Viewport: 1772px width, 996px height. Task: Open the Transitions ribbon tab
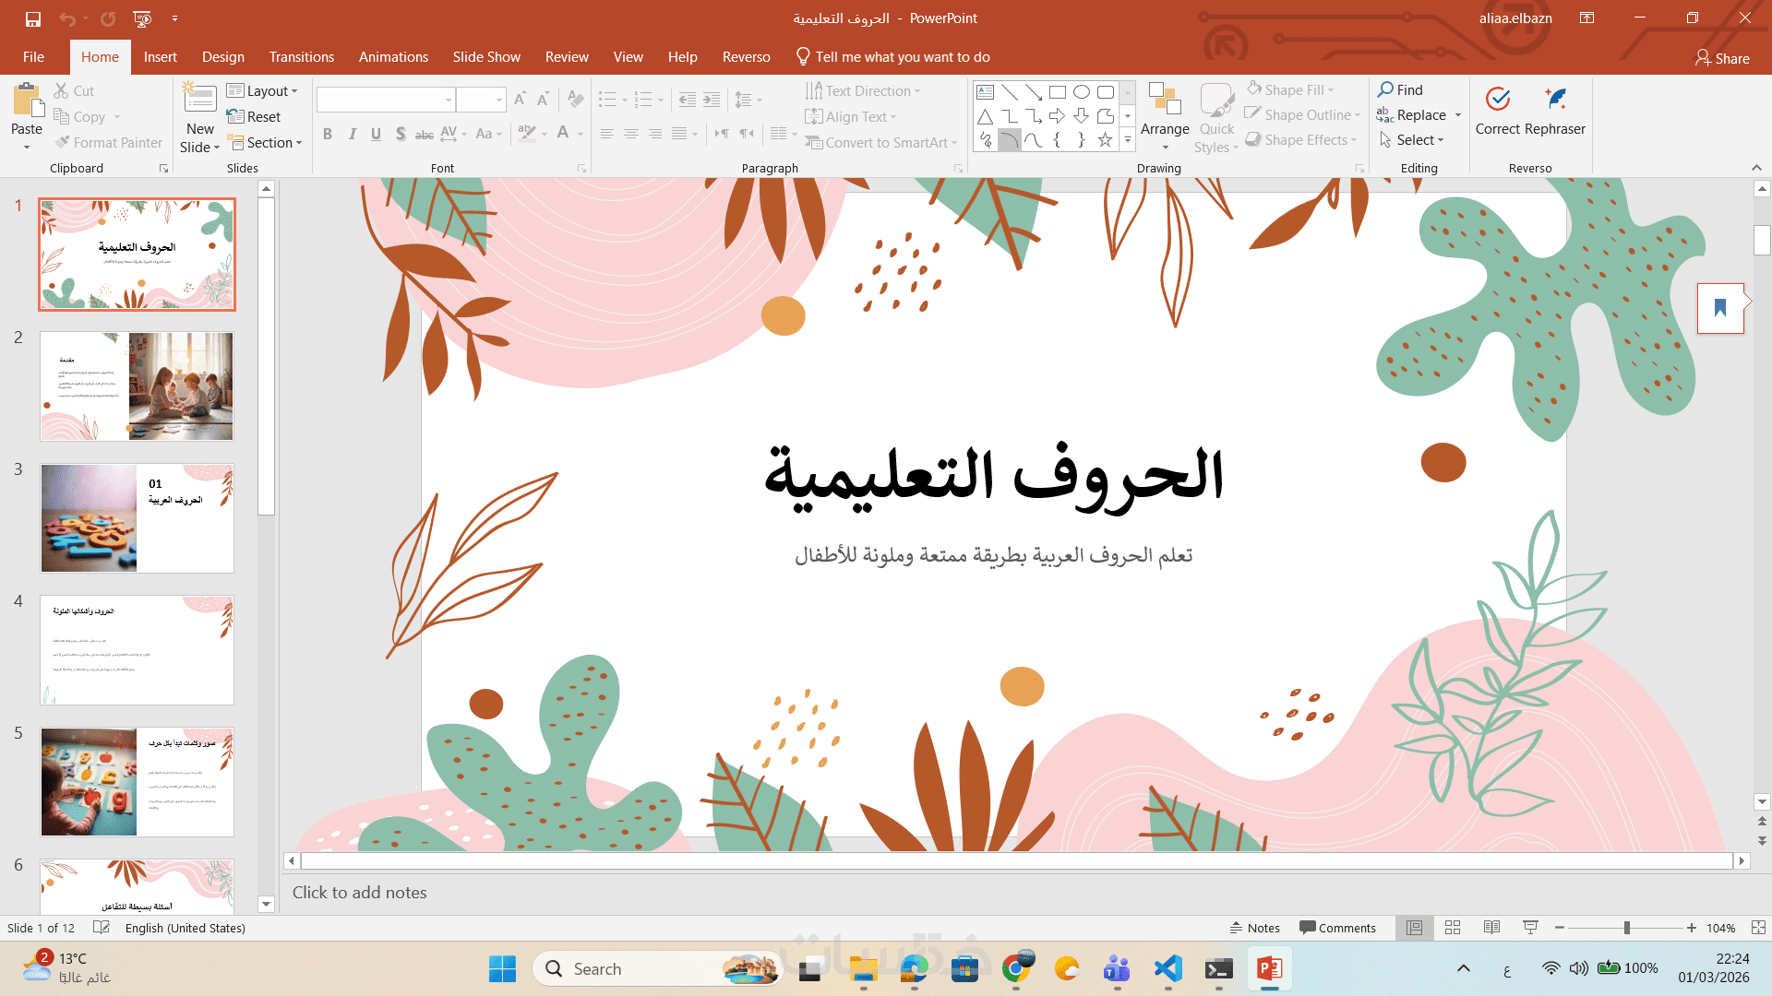[301, 57]
